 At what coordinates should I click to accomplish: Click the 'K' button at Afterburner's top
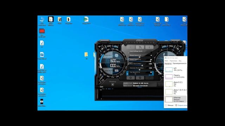click(x=131, y=47)
